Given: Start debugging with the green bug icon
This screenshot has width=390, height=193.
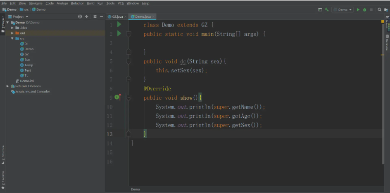Looking at the screenshot, I should (365, 9).
